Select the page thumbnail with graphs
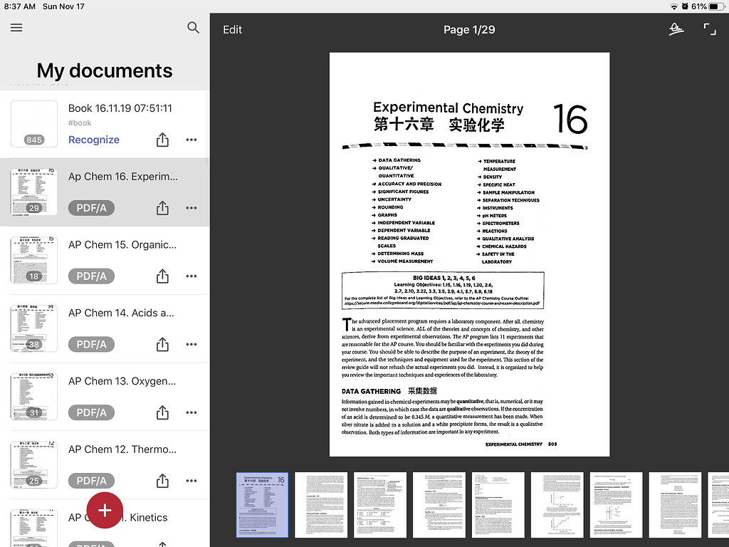729x547 pixels. (x=557, y=505)
